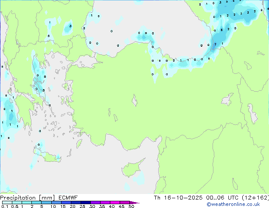This screenshot has width=269, height=208.
Task: Click the 'ECMWF' model label
Action: click(x=68, y=198)
